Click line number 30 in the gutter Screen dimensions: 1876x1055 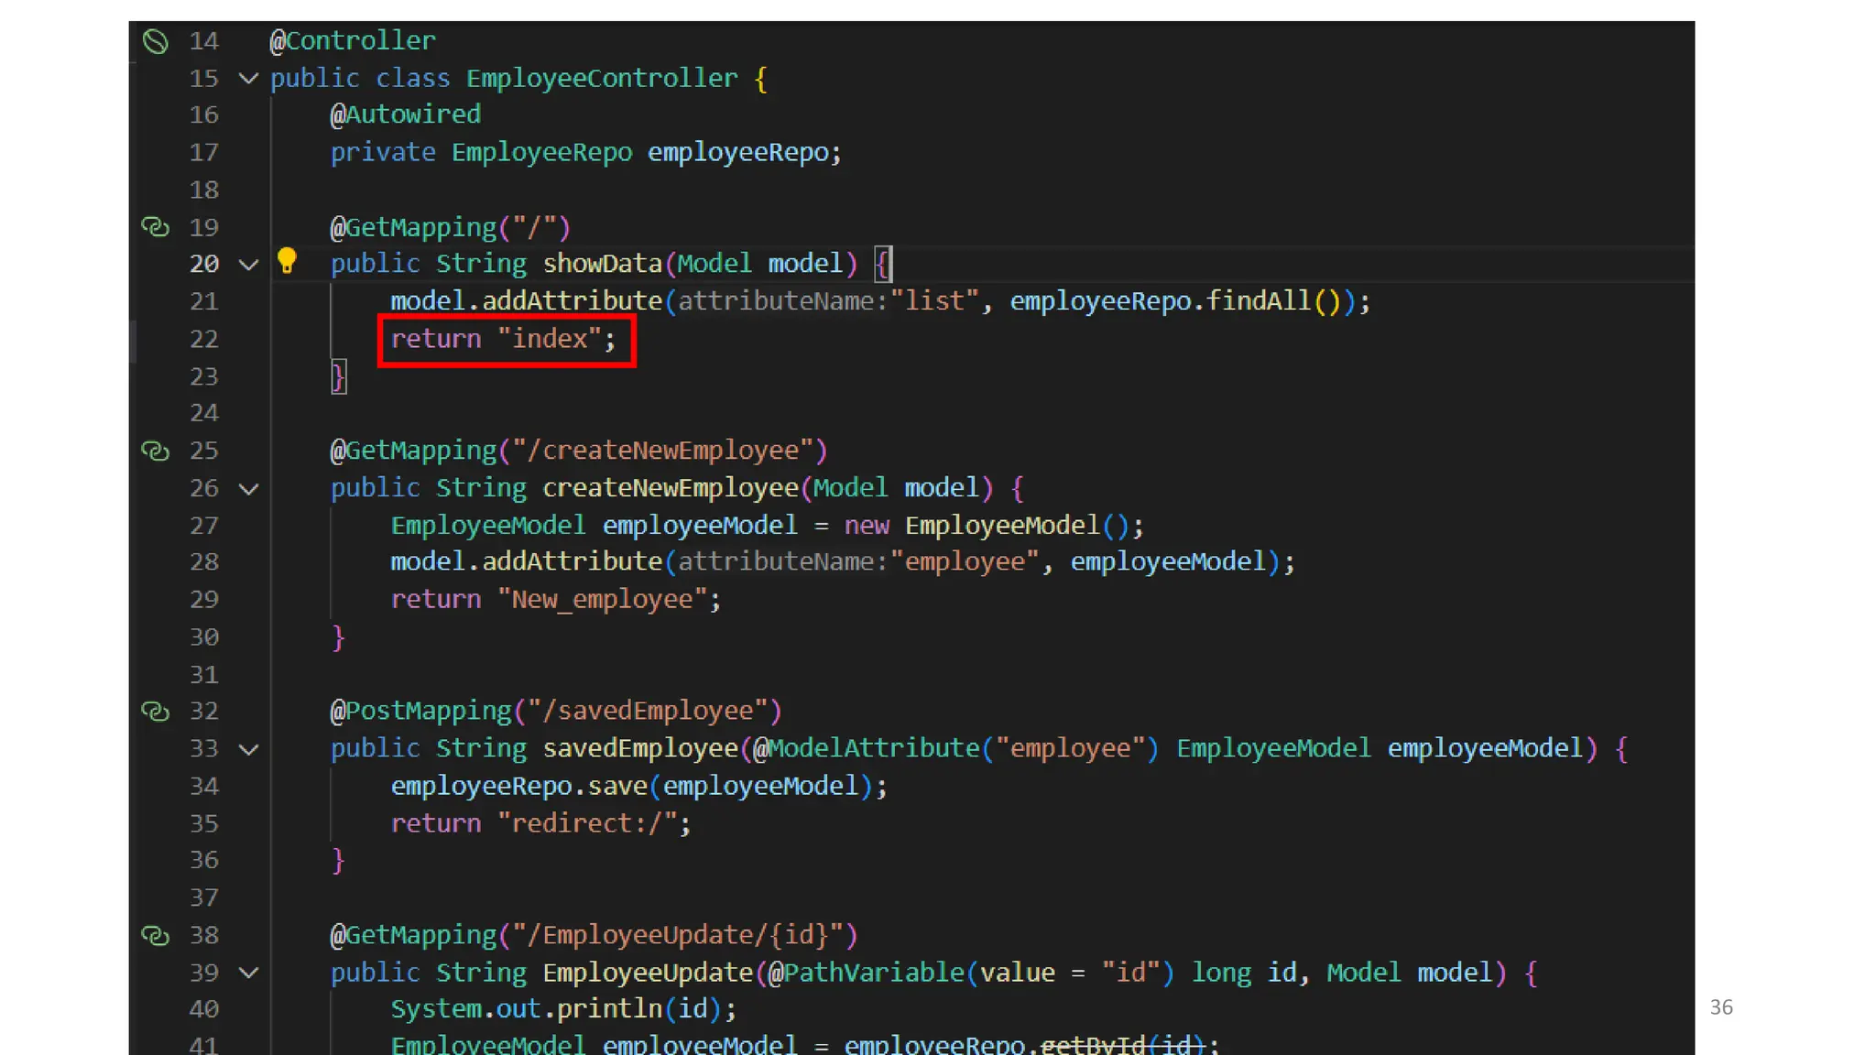(x=203, y=636)
